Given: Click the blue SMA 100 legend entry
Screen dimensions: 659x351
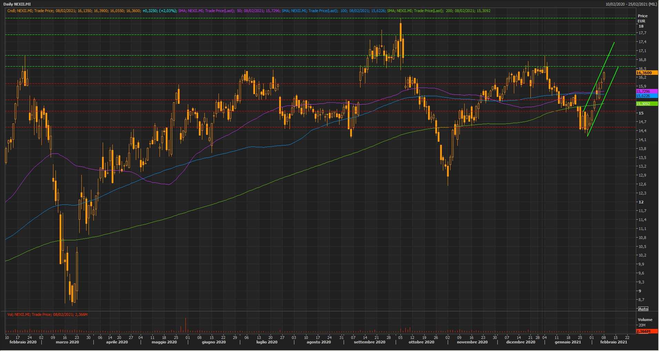Looking at the screenshot, I should 333,11.
